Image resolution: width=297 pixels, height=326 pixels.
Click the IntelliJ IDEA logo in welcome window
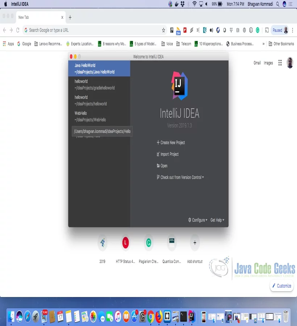[180, 85]
